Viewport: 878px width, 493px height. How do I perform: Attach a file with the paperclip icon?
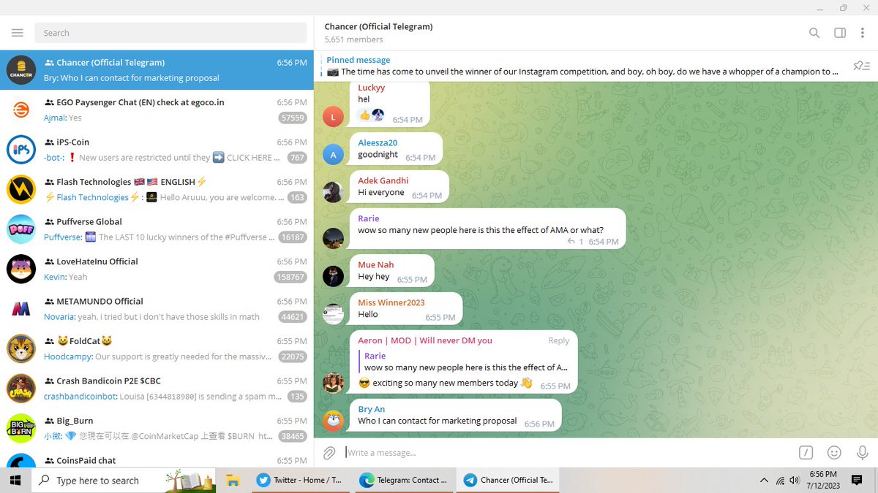pyautogui.click(x=329, y=453)
